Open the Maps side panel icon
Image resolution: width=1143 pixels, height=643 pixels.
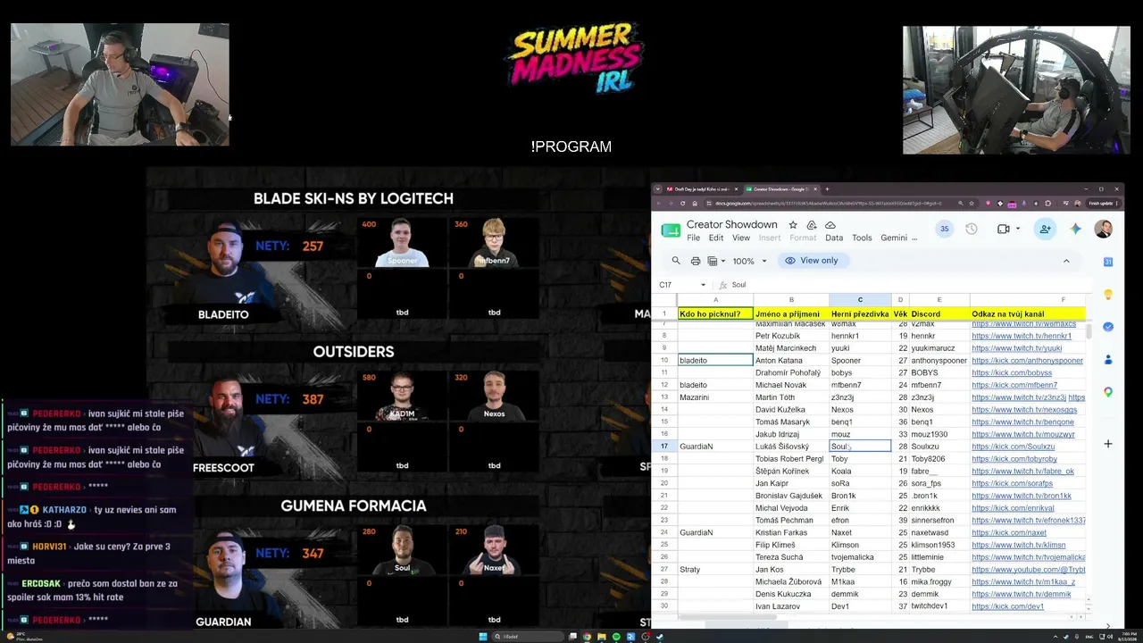pyautogui.click(x=1108, y=392)
